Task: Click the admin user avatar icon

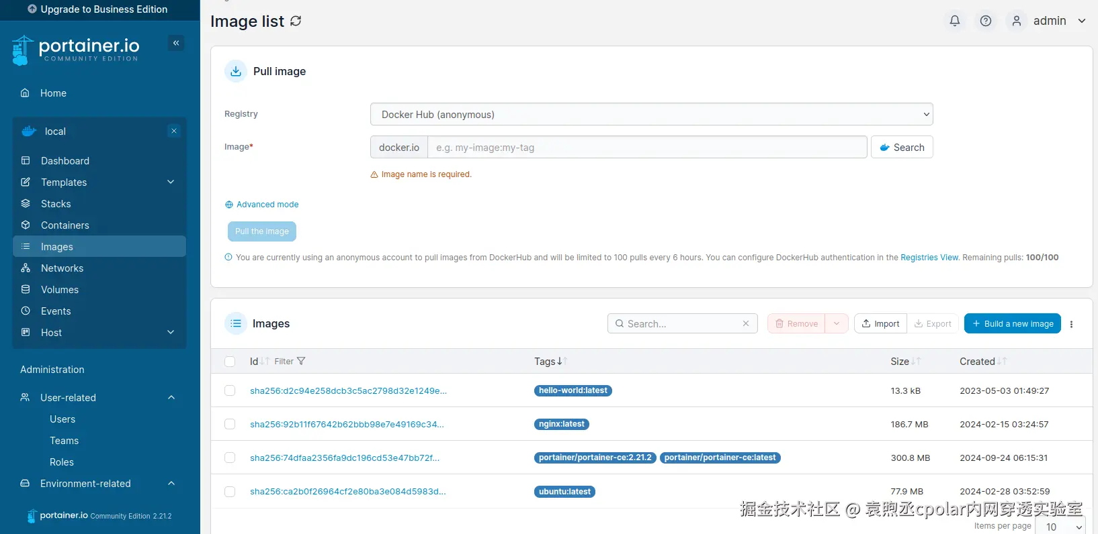Action: pos(1017,21)
